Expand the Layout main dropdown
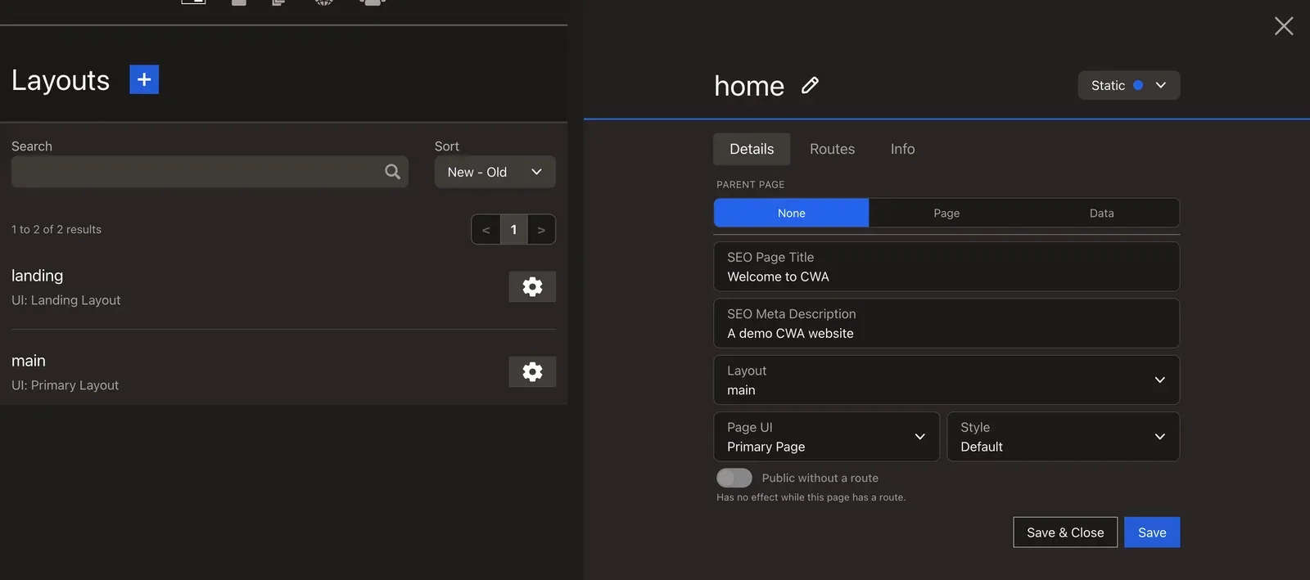This screenshot has height=580, width=1310. tap(946, 380)
